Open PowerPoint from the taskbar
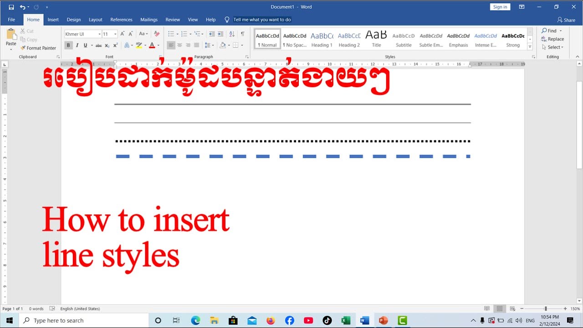The width and height of the screenshot is (583, 328). point(383,320)
